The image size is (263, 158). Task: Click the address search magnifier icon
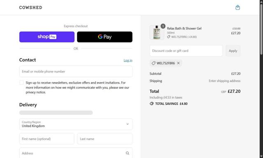pos(128,153)
